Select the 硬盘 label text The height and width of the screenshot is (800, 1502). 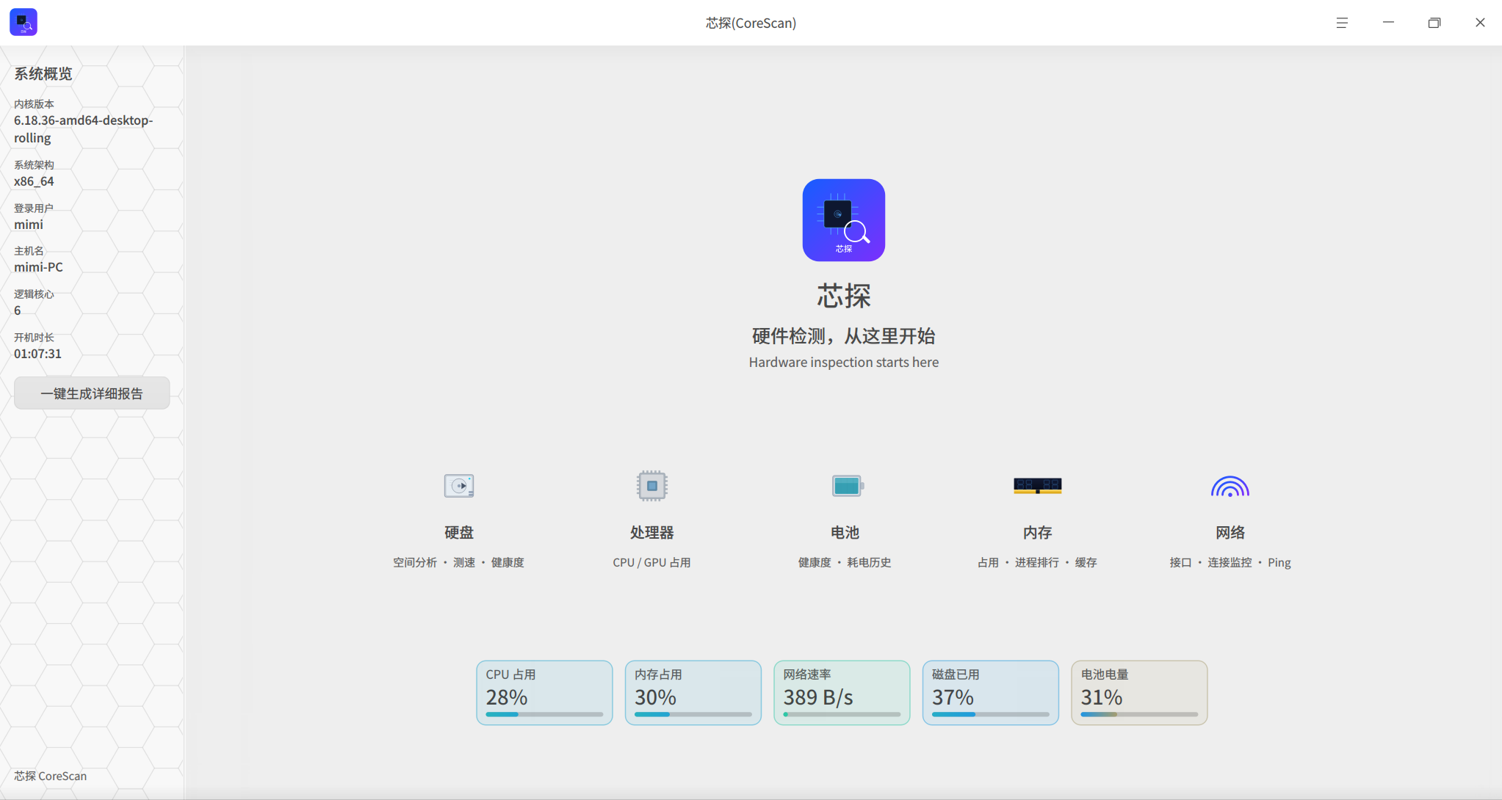[459, 533]
